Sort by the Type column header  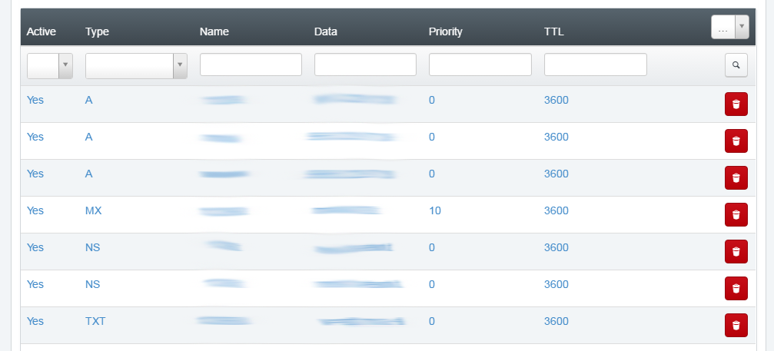point(97,31)
